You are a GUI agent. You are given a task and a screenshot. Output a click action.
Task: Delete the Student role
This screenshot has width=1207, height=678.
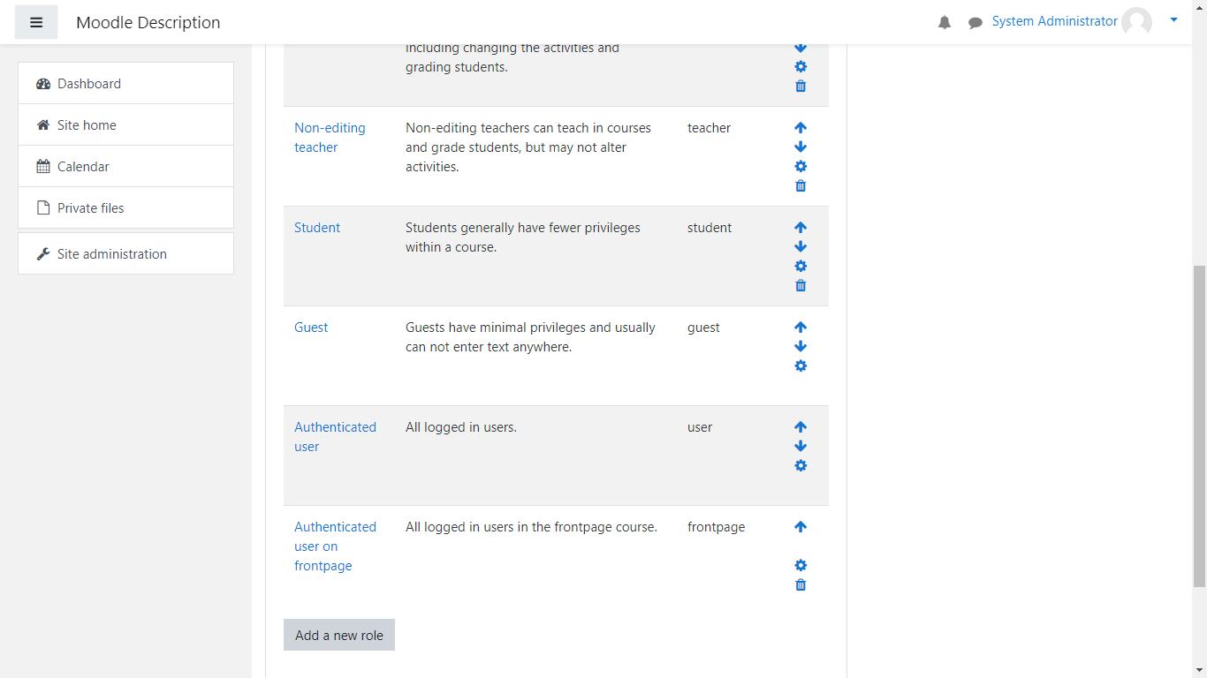[x=801, y=286]
